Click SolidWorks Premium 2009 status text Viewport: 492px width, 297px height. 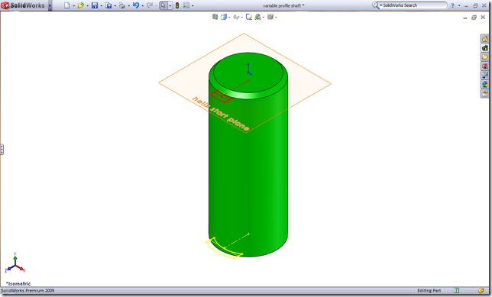(28, 291)
